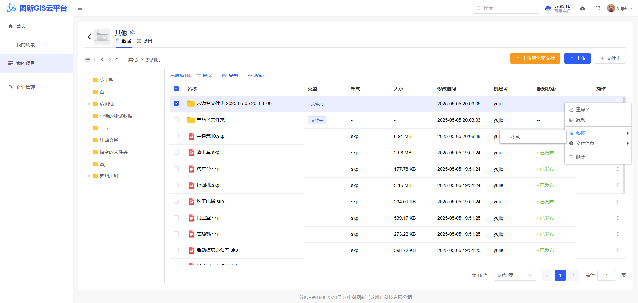Expand the 文件信息 submenu
The height and width of the screenshot is (303, 638).
(598, 143)
